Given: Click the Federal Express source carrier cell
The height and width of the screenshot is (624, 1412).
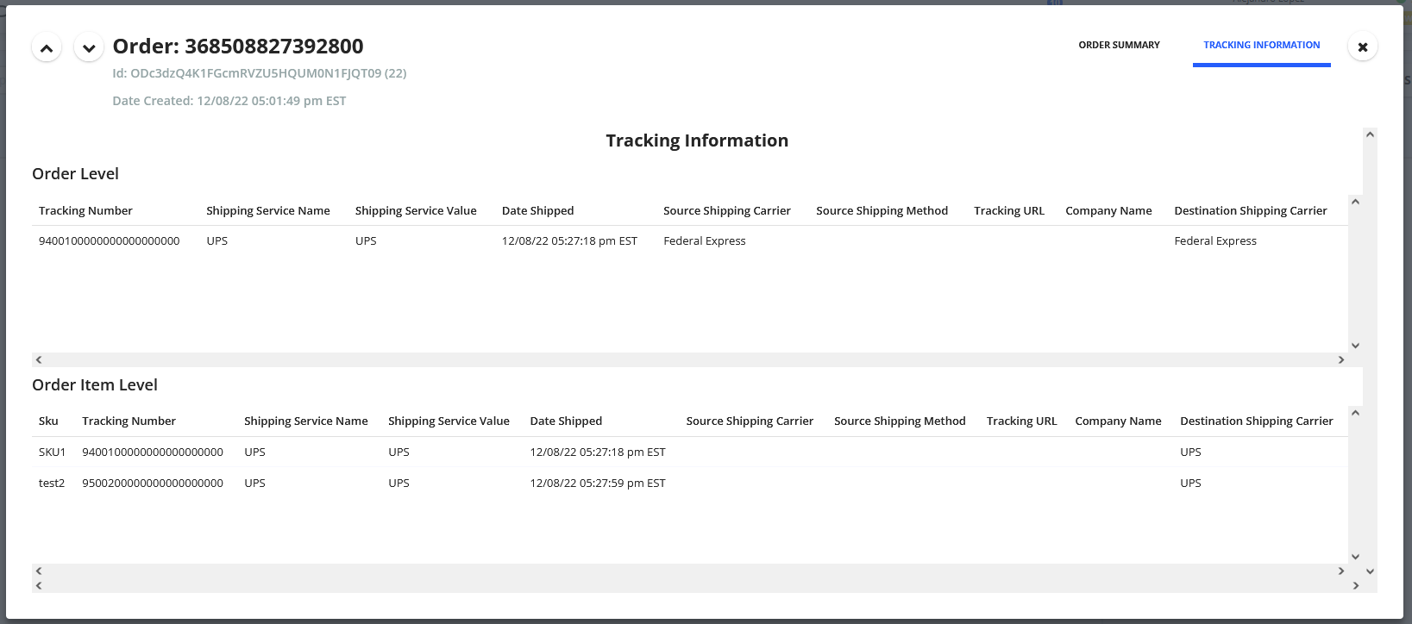Looking at the screenshot, I should pyautogui.click(x=704, y=240).
